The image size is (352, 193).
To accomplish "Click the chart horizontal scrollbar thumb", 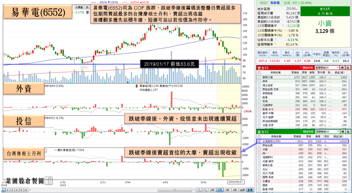I will click(x=175, y=190).
